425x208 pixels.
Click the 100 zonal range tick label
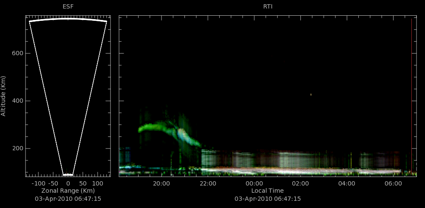click(x=98, y=183)
